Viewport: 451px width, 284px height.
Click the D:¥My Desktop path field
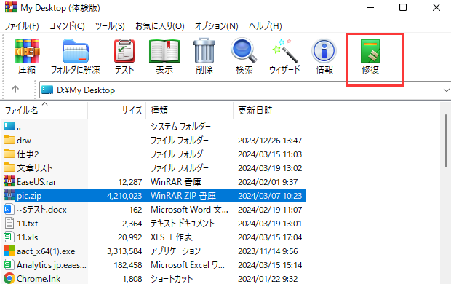[245, 90]
